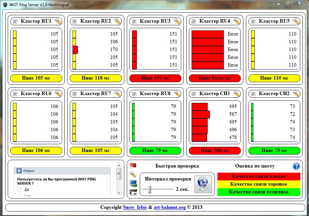
Task: Uncheck the Кластер RU8 checkbox
Action: pos(134,94)
